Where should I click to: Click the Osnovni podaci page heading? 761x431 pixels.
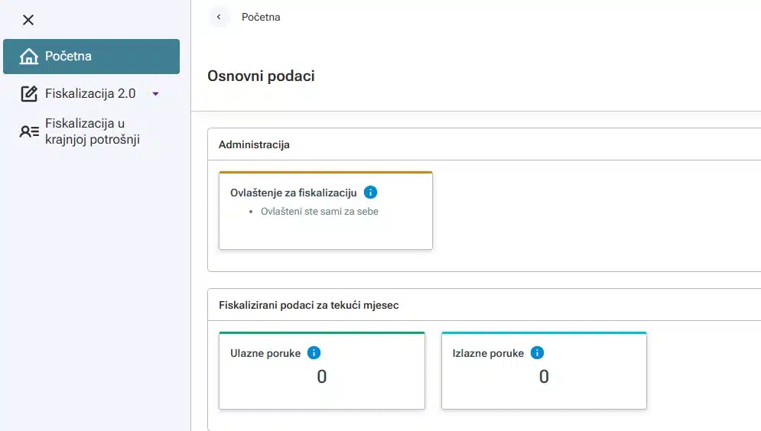click(261, 76)
